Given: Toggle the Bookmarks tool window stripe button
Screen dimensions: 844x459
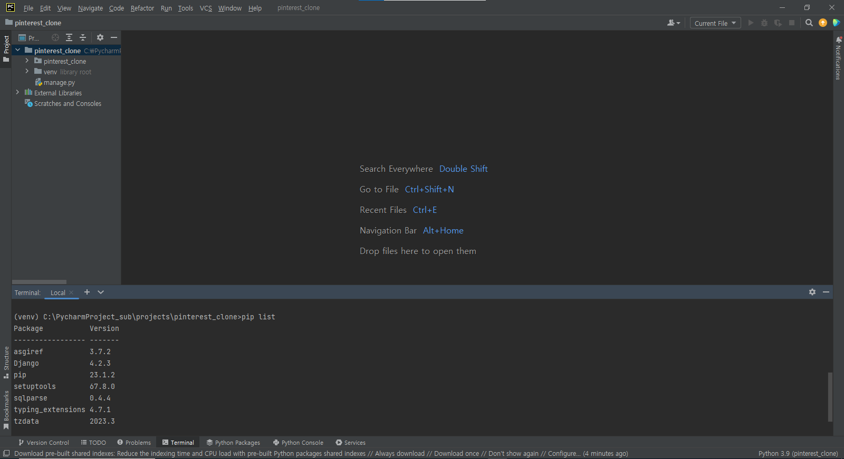Looking at the screenshot, I should pos(6,409).
